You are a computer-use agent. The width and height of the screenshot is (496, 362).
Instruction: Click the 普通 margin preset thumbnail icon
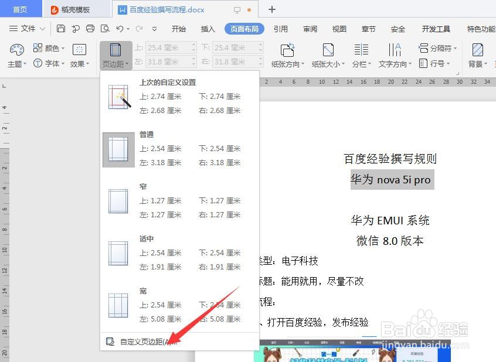tap(118, 149)
